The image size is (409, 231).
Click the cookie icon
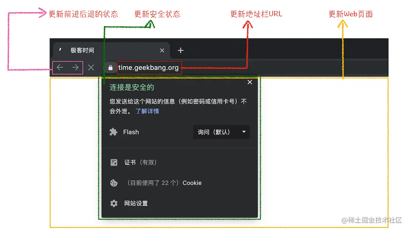point(114,183)
